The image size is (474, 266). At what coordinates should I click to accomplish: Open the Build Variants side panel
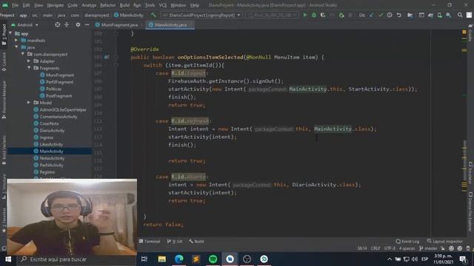pyautogui.click(x=4, y=150)
